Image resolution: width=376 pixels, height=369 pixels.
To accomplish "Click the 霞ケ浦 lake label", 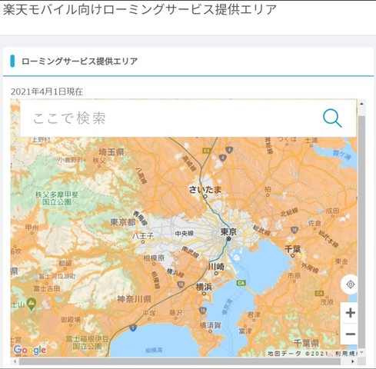I will (342, 155).
